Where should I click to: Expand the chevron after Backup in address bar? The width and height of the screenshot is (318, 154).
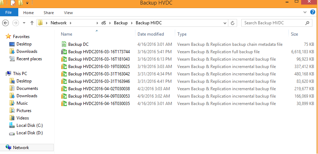[x=132, y=23]
